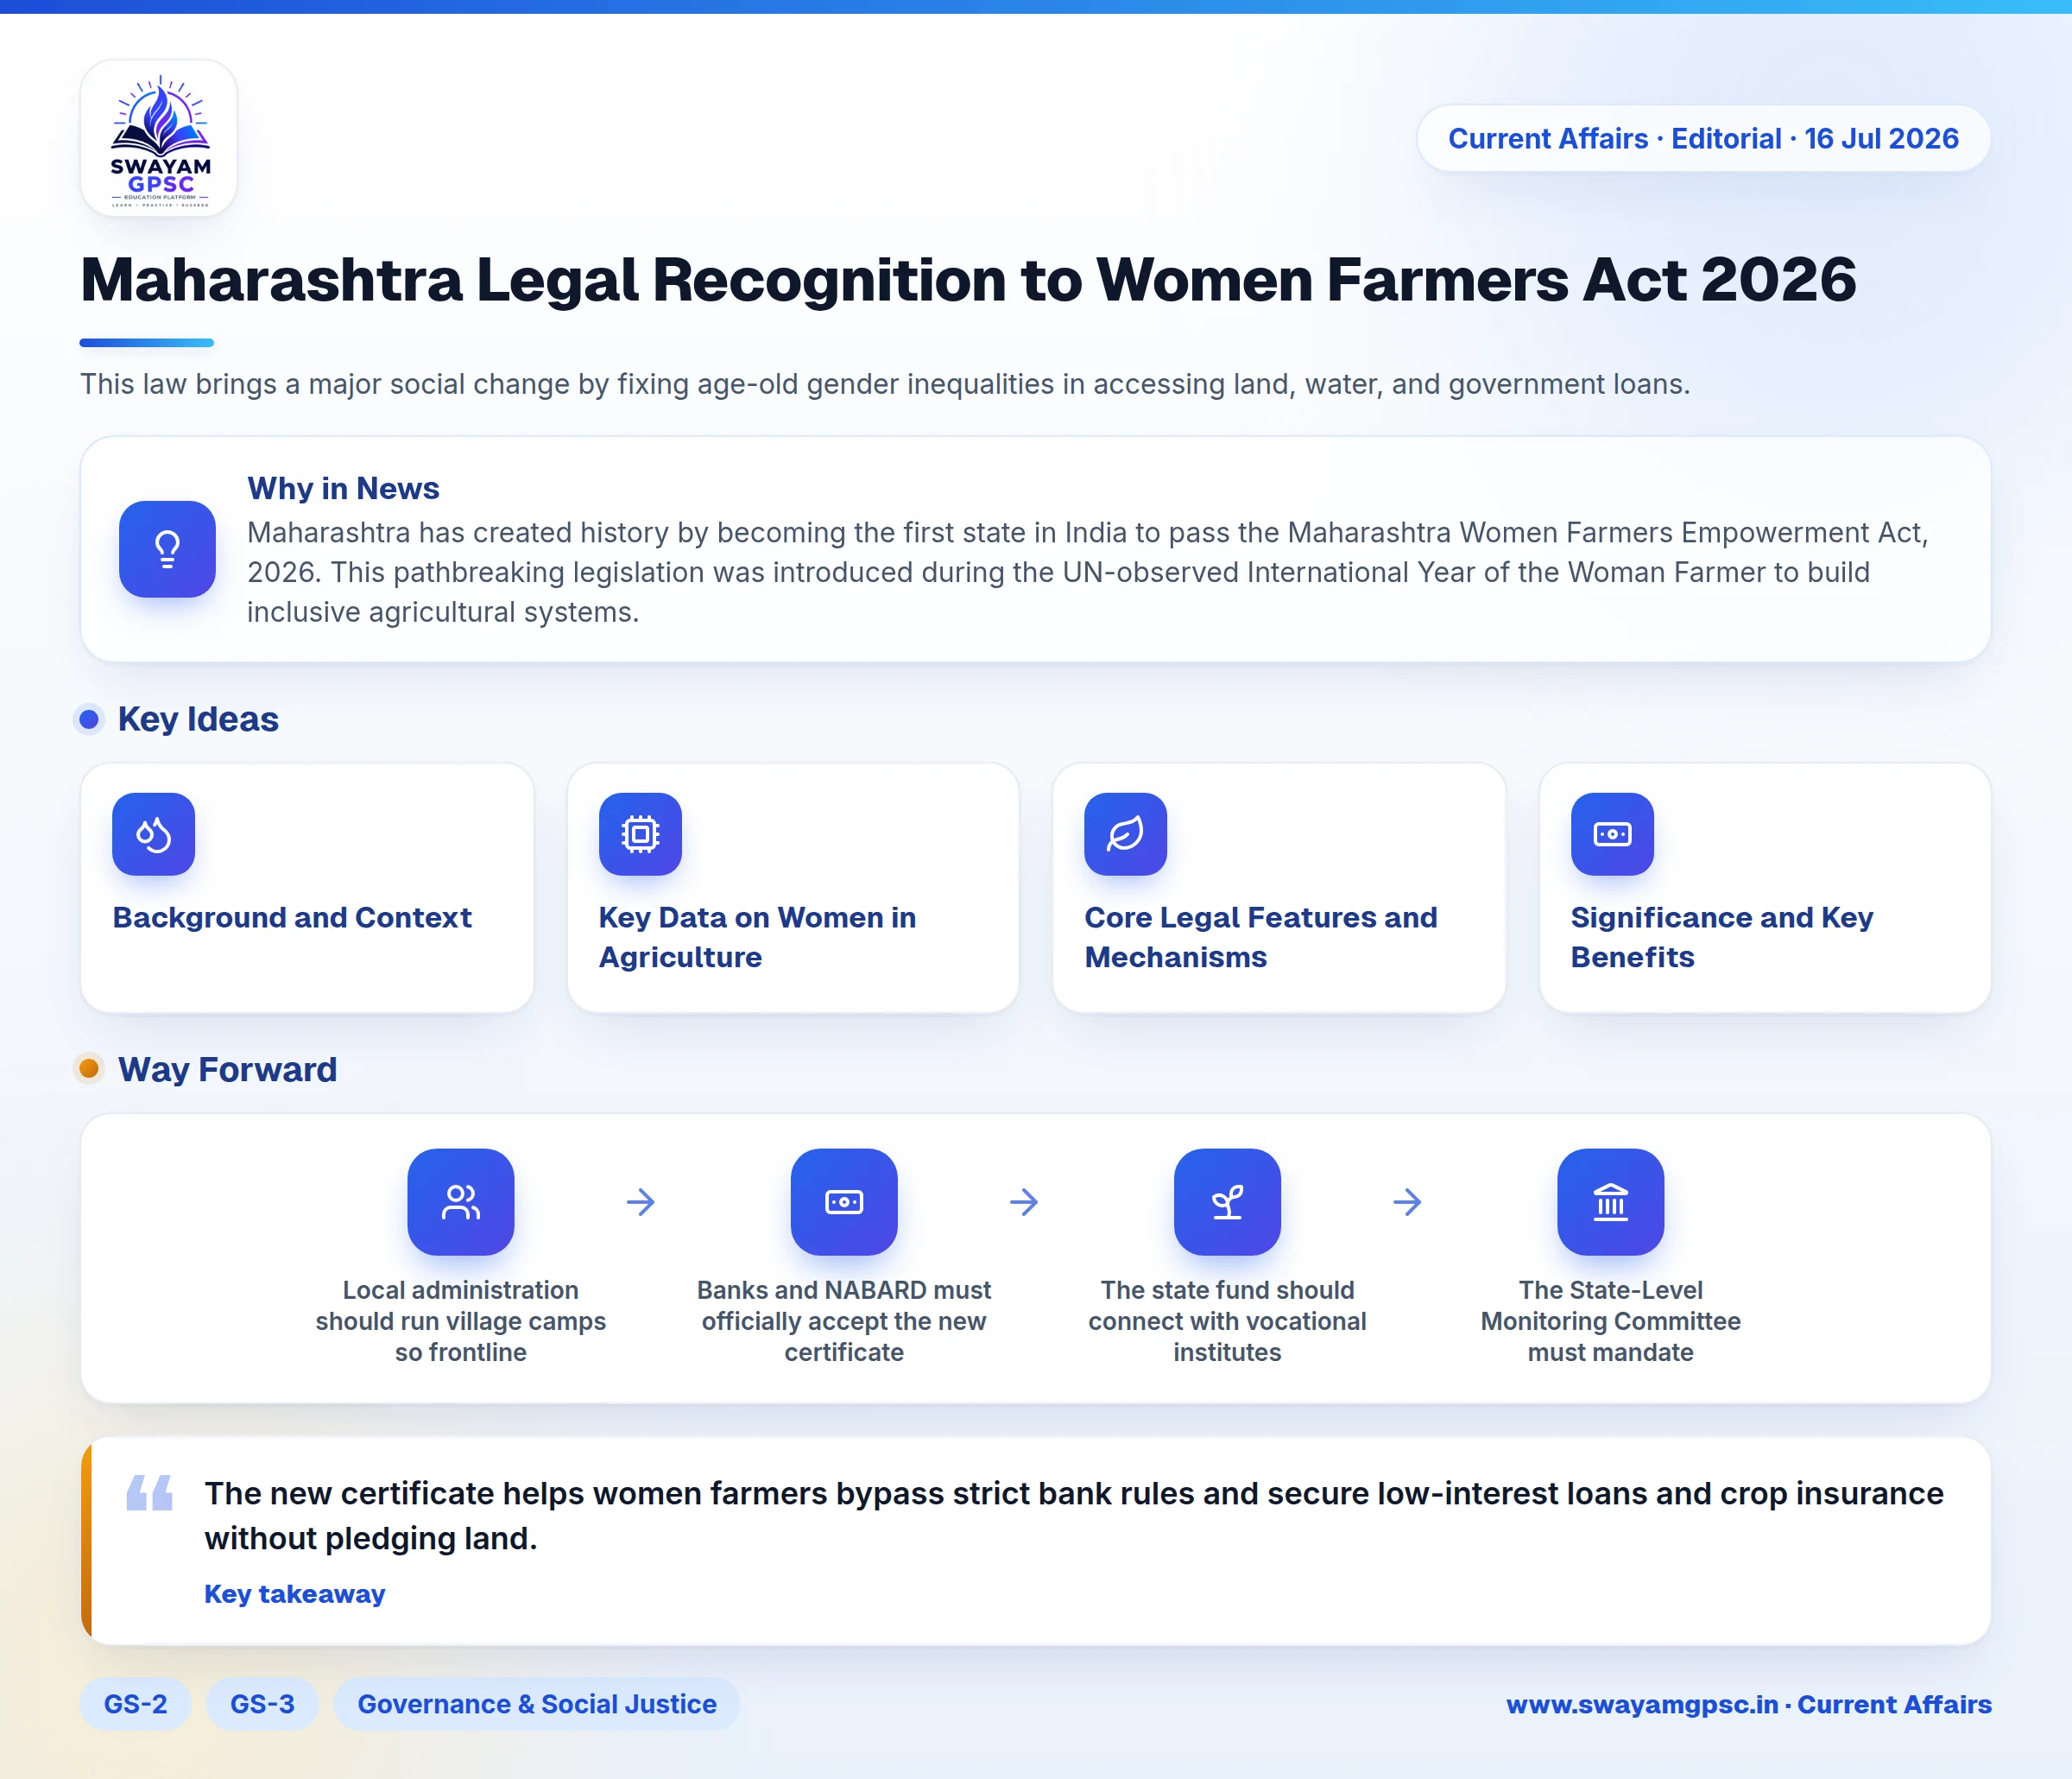Open Key Data on Women in Agriculture
The width and height of the screenshot is (2072, 1779).
(793, 889)
